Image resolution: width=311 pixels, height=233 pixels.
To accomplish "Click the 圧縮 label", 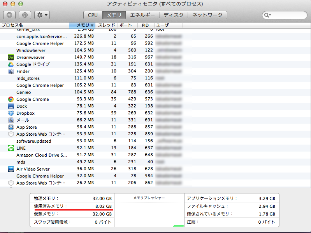I will coord(193,222).
